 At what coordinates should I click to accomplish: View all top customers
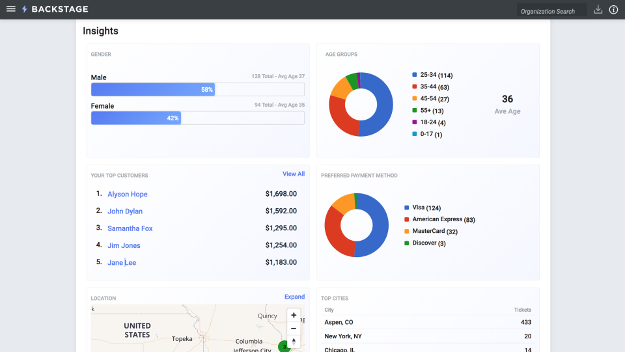293,174
